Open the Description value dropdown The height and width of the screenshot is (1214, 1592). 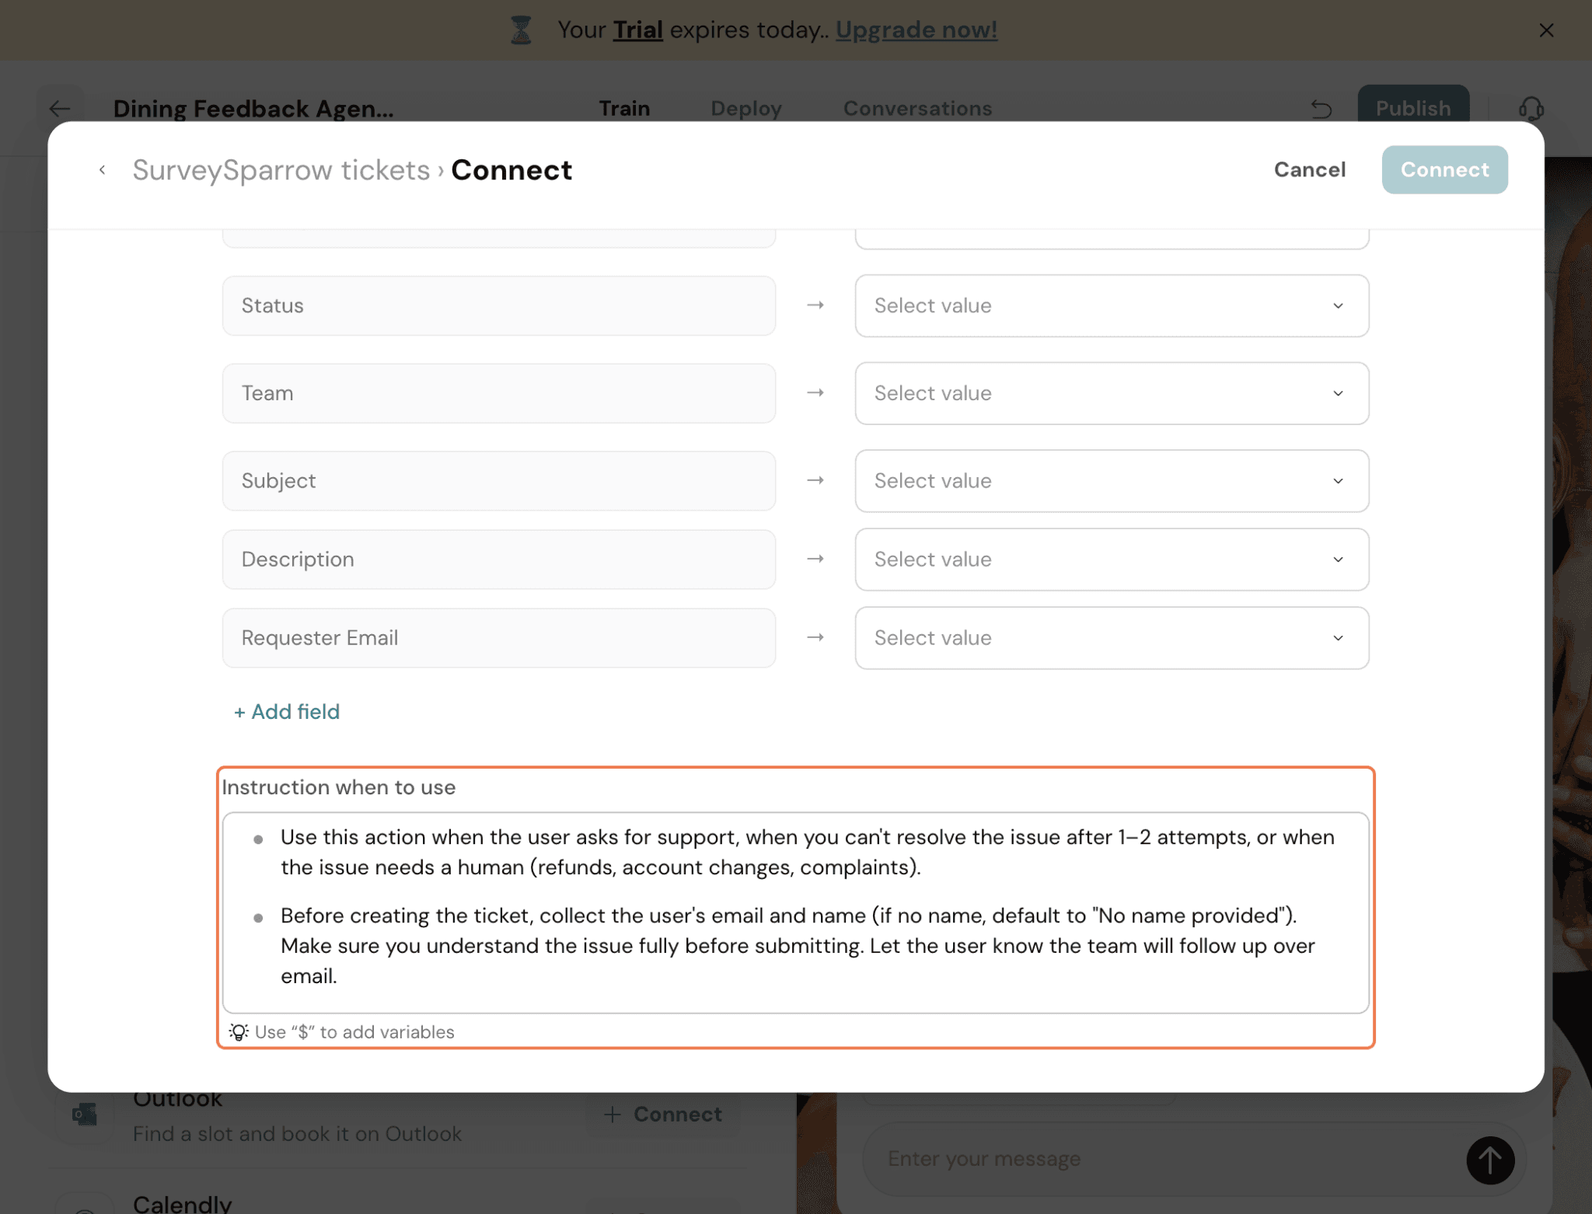(1112, 560)
